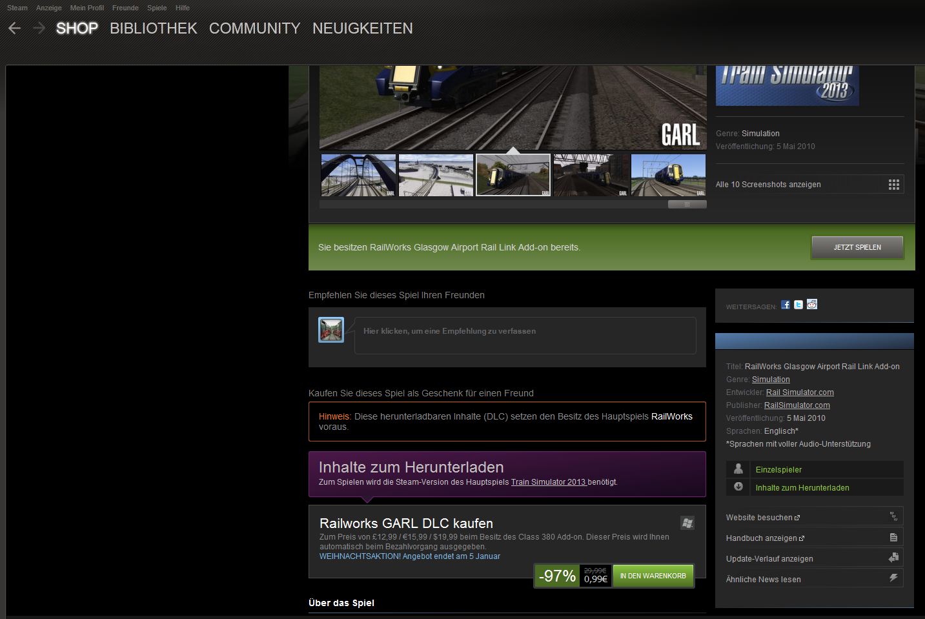Open the Spiele menu

(x=157, y=8)
